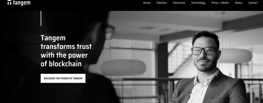Click the Tangem logo icon

(x=9, y=2)
